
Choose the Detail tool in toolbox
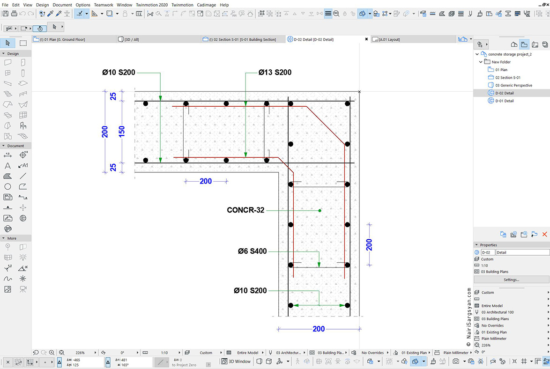tap(23, 218)
